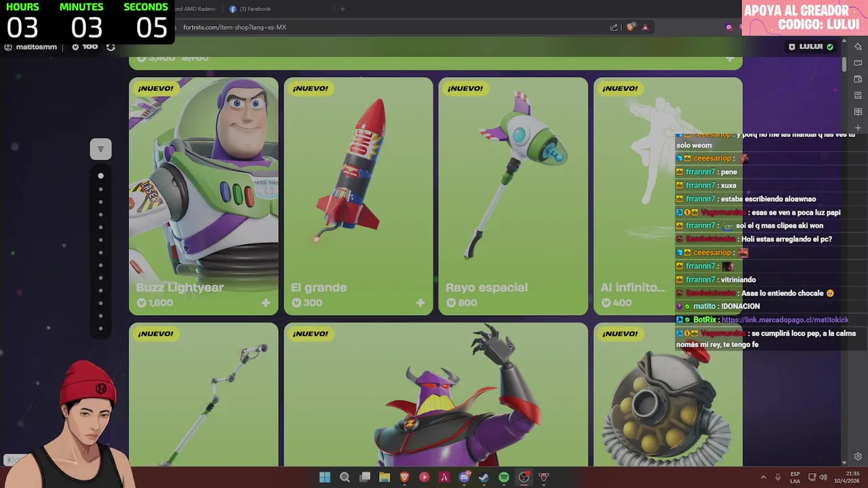Open the Bookmarks sidebar icon
Image resolution: width=868 pixels, height=488 pixels.
coord(858,95)
